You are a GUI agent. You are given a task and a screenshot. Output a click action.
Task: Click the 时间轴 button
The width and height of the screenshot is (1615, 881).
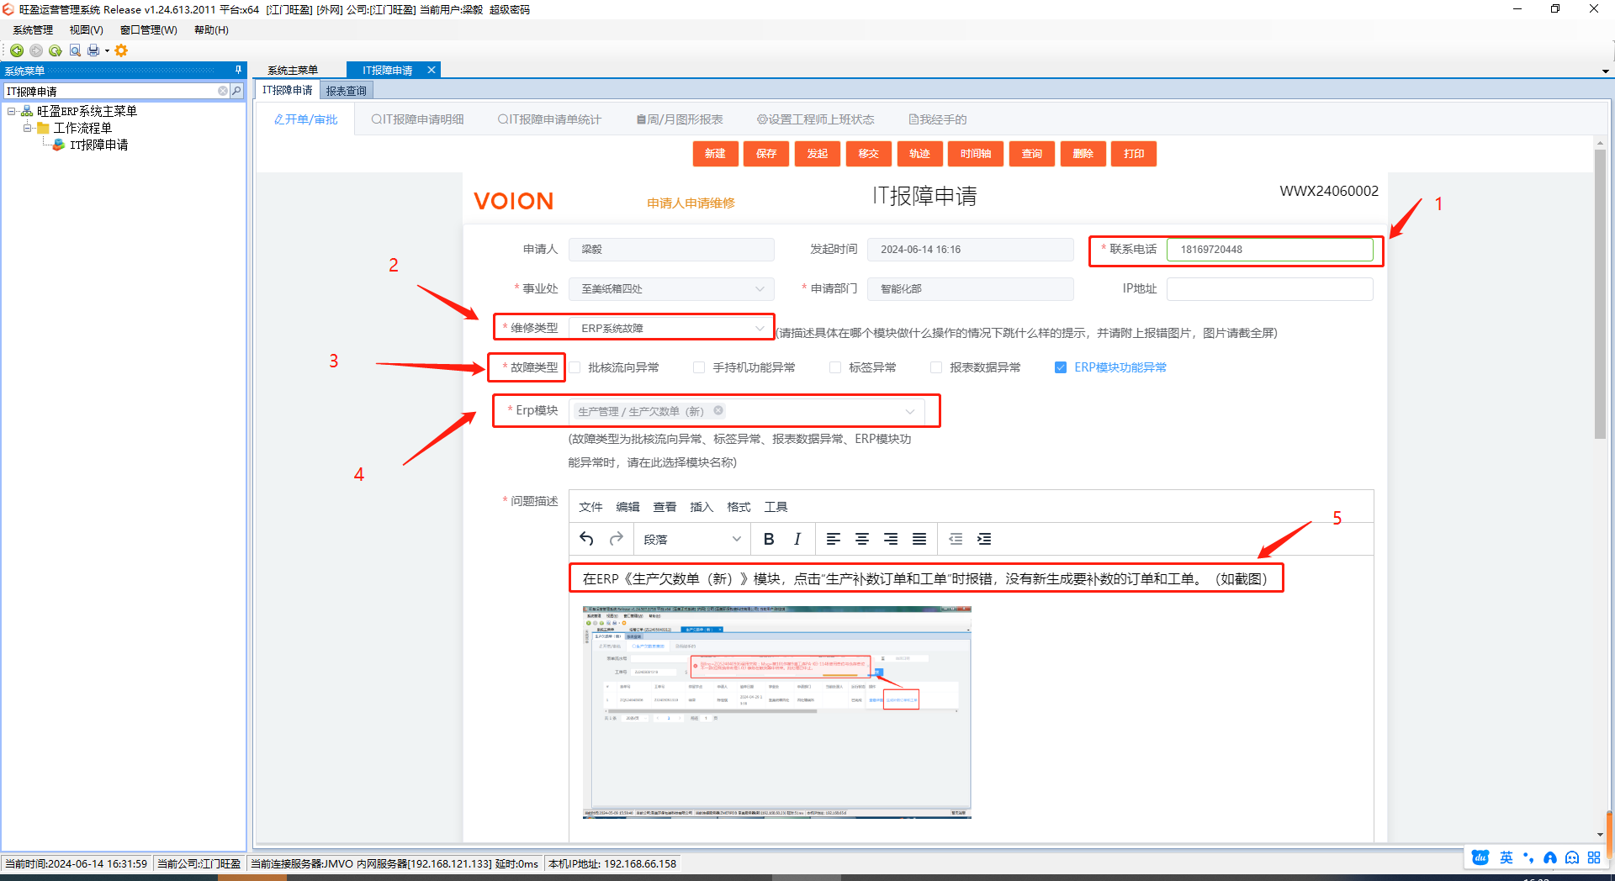click(976, 154)
